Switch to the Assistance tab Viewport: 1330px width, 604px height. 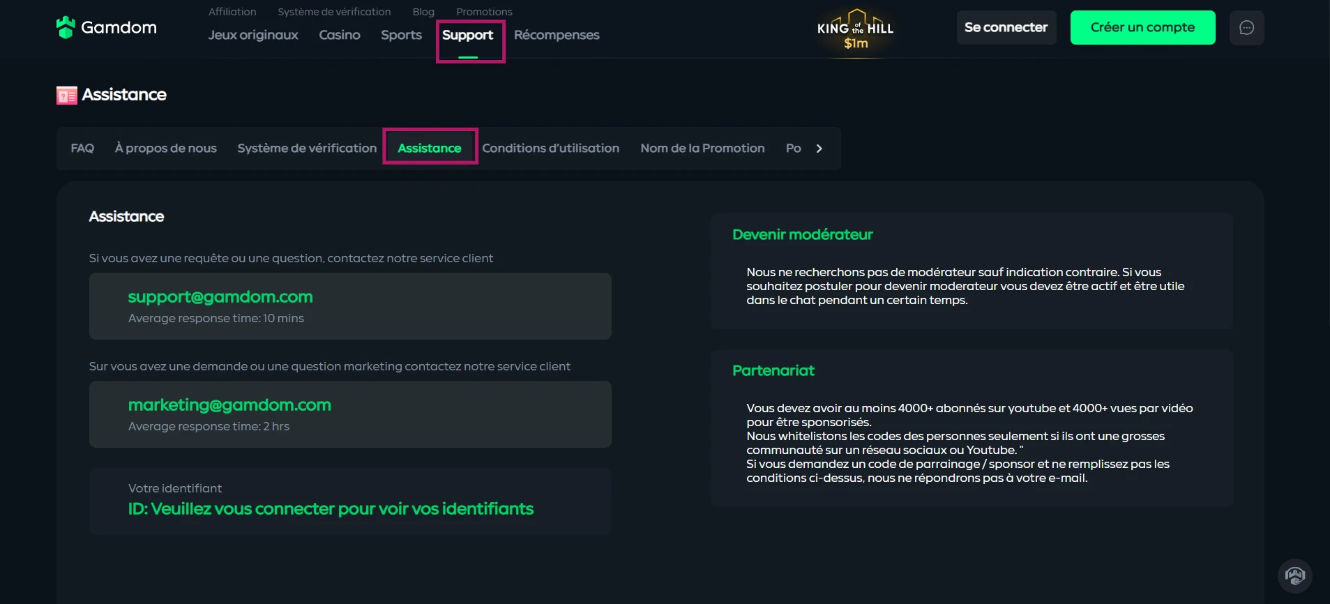pyautogui.click(x=430, y=149)
